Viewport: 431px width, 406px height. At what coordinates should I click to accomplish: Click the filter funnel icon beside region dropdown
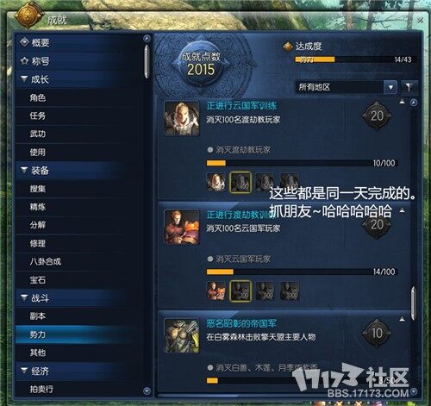[409, 87]
